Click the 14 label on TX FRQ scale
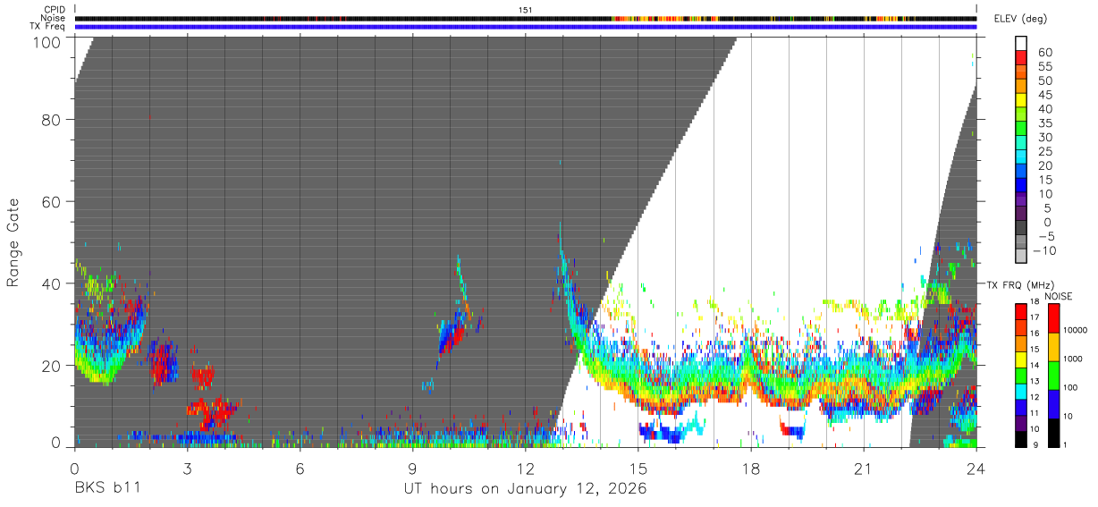 pyautogui.click(x=1035, y=366)
